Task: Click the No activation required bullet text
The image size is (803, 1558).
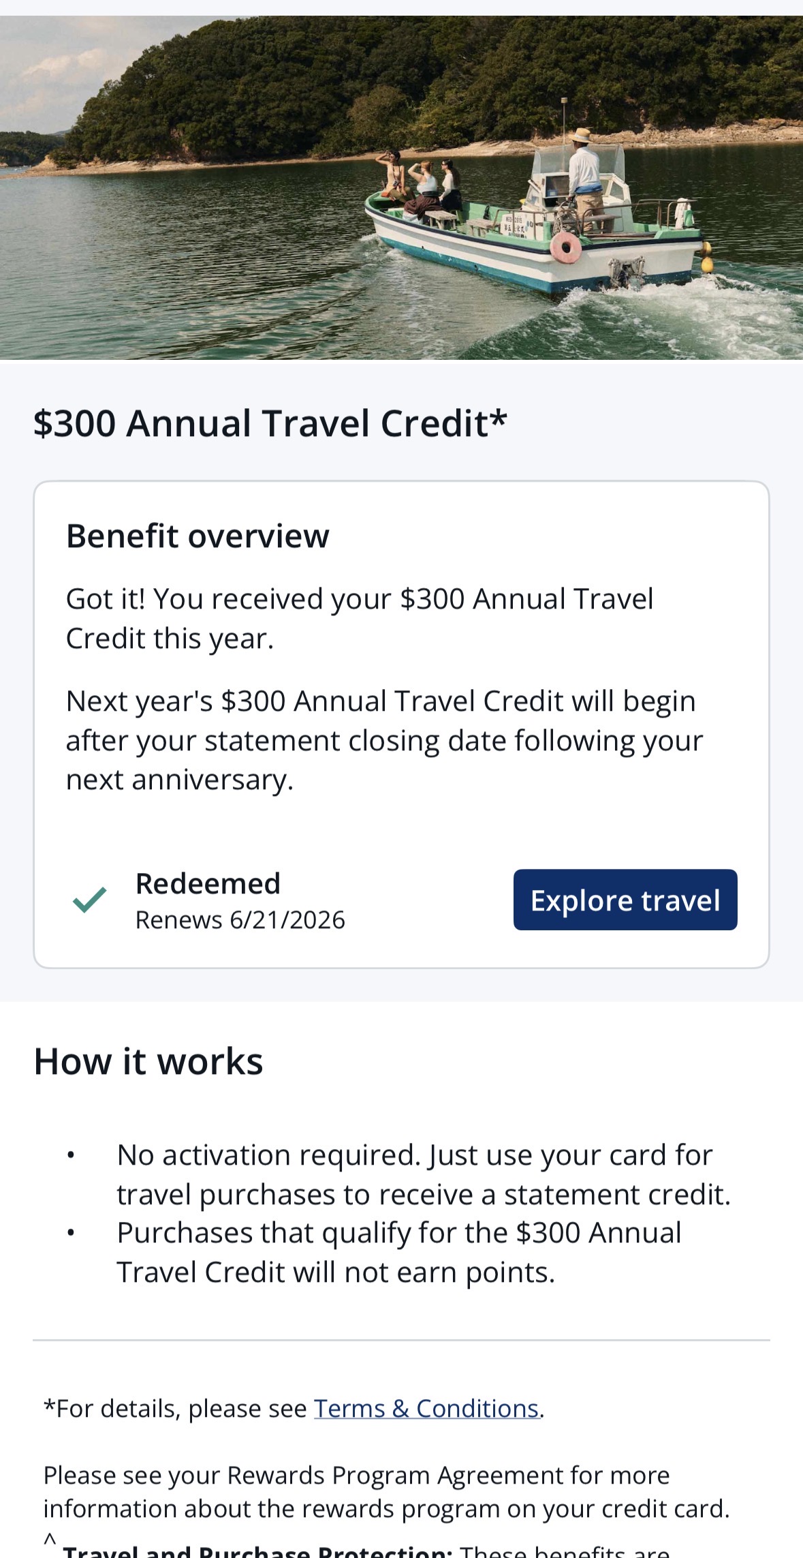Action: coord(422,1175)
